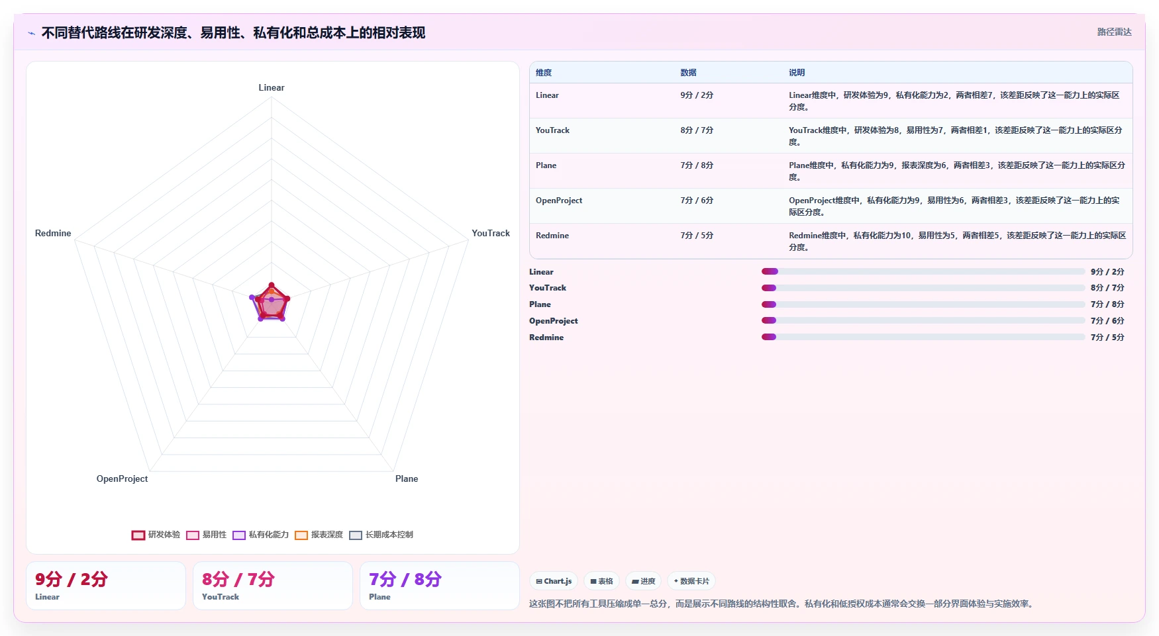Toggle the 长期成本控制 legend series

(x=381, y=535)
